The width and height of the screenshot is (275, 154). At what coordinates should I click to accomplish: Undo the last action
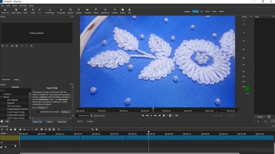point(33,11)
